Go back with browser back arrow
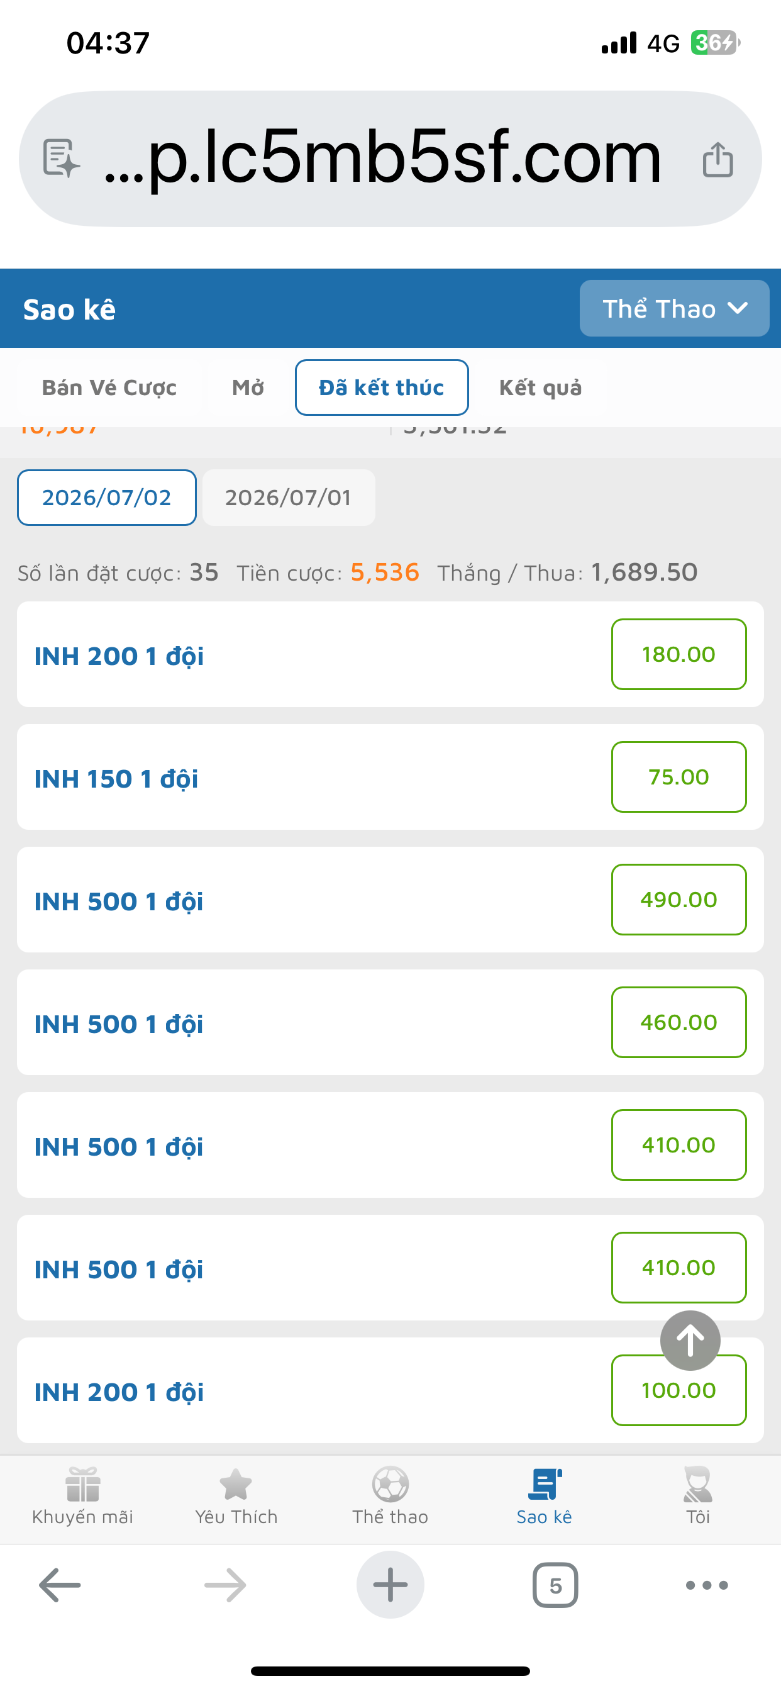 (x=60, y=1585)
